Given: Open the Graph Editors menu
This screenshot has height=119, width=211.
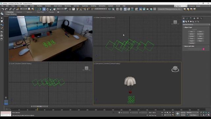Looking at the screenshot, I should [x=58, y=6].
